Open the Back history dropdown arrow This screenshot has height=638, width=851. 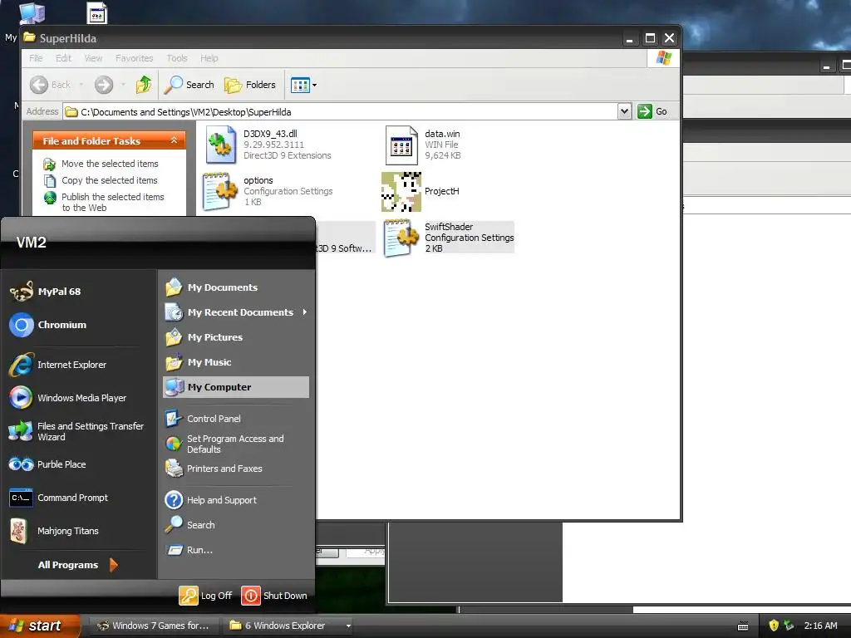pyautogui.click(x=81, y=85)
